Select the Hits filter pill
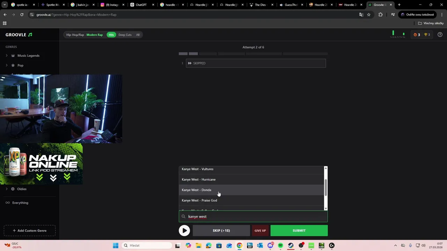The width and height of the screenshot is (447, 251). pos(111,35)
